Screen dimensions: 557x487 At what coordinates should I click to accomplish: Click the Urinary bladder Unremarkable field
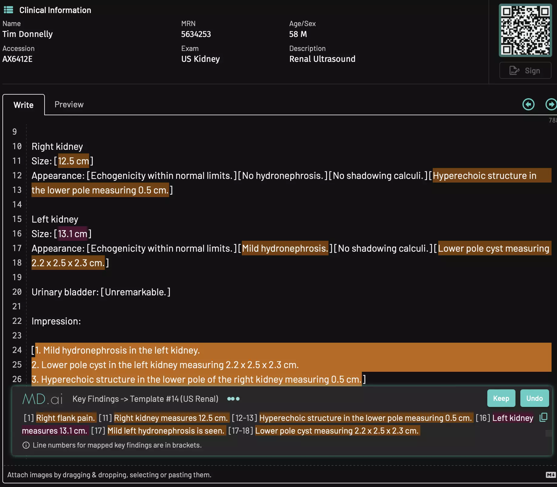click(135, 292)
